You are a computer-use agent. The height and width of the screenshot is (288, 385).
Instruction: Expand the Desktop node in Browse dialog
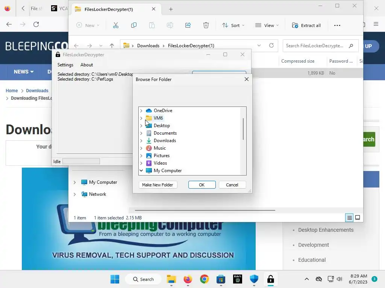point(141,126)
